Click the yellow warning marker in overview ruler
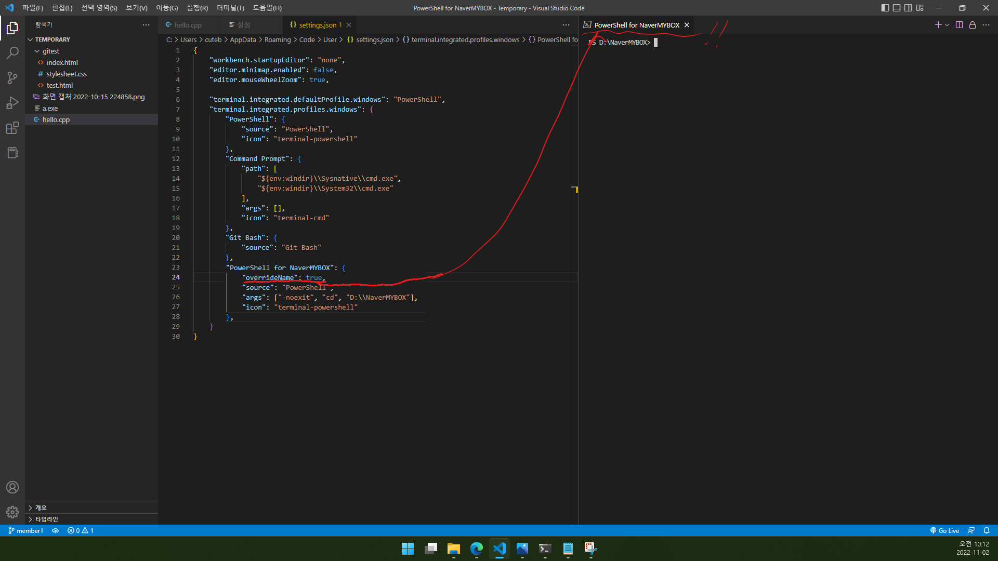 [x=576, y=190]
